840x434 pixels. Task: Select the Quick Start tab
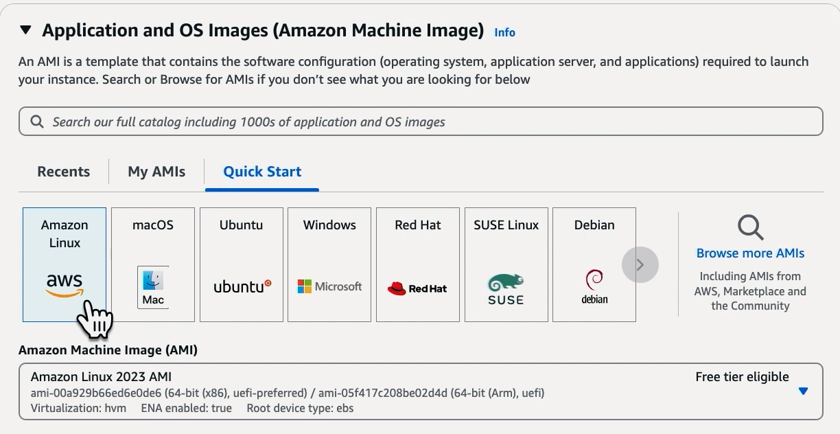[x=262, y=172]
